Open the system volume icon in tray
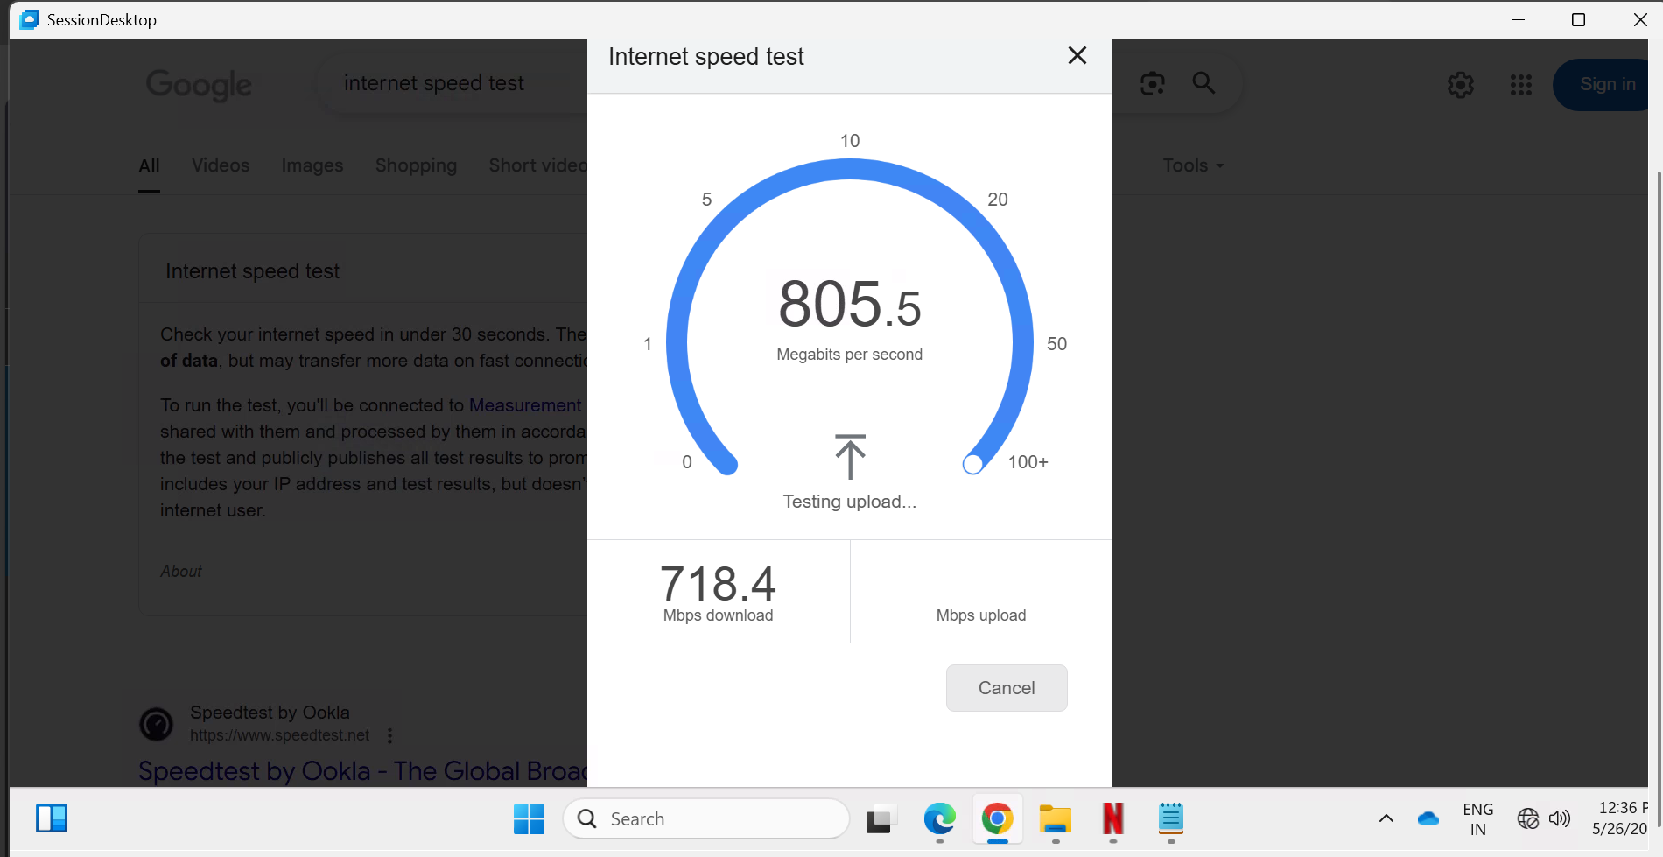Viewport: 1663px width, 857px height. click(x=1560, y=818)
